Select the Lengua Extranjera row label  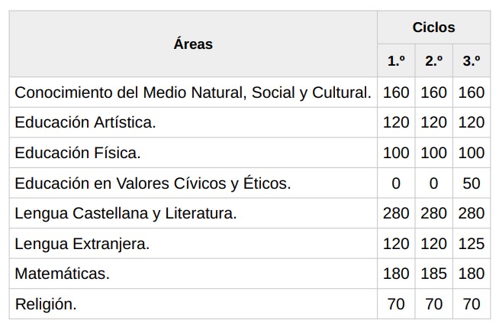pos(82,244)
